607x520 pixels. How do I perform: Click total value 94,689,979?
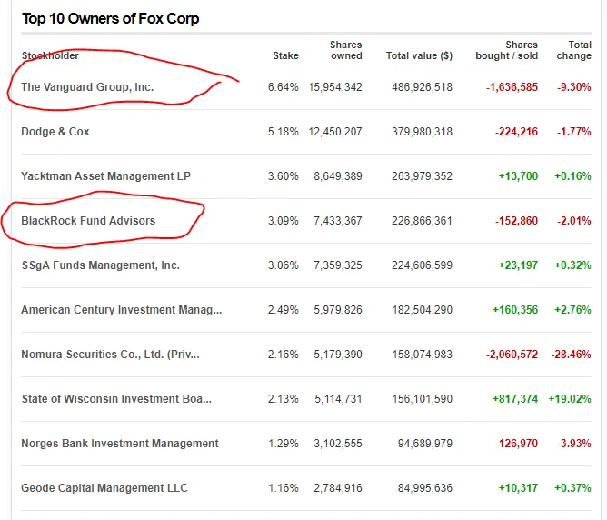click(425, 444)
